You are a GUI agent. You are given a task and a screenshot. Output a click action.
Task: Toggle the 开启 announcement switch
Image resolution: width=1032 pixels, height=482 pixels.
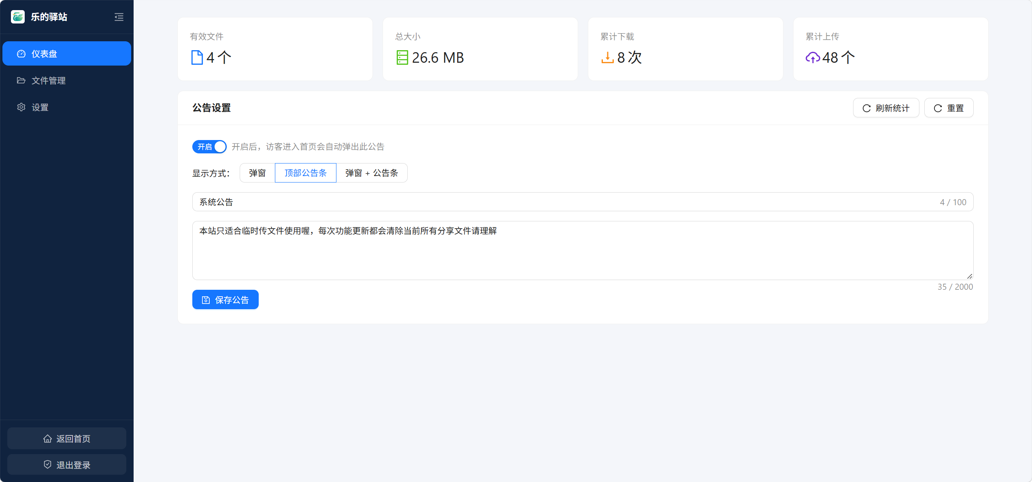[x=209, y=147]
